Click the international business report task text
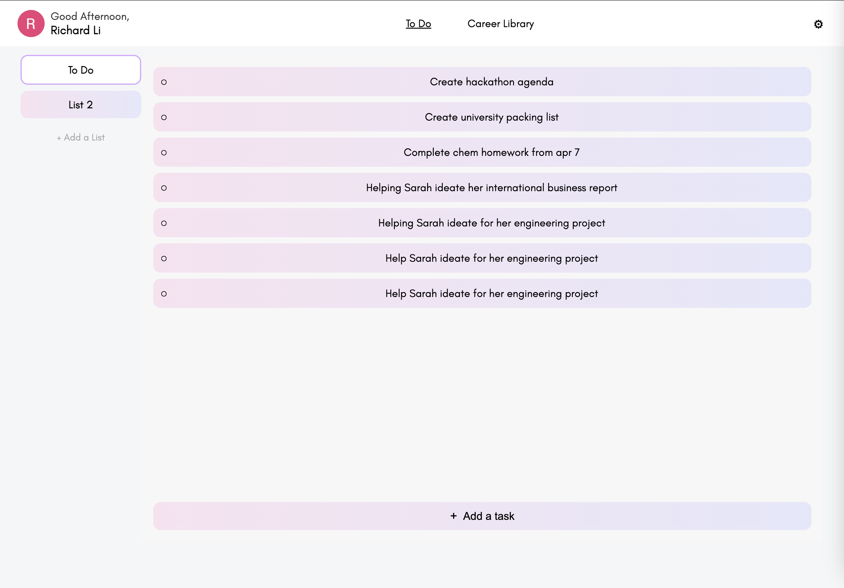This screenshot has width=844, height=588. tap(491, 188)
